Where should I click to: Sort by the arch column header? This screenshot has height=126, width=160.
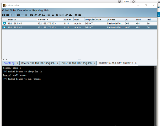tap(141, 19)
